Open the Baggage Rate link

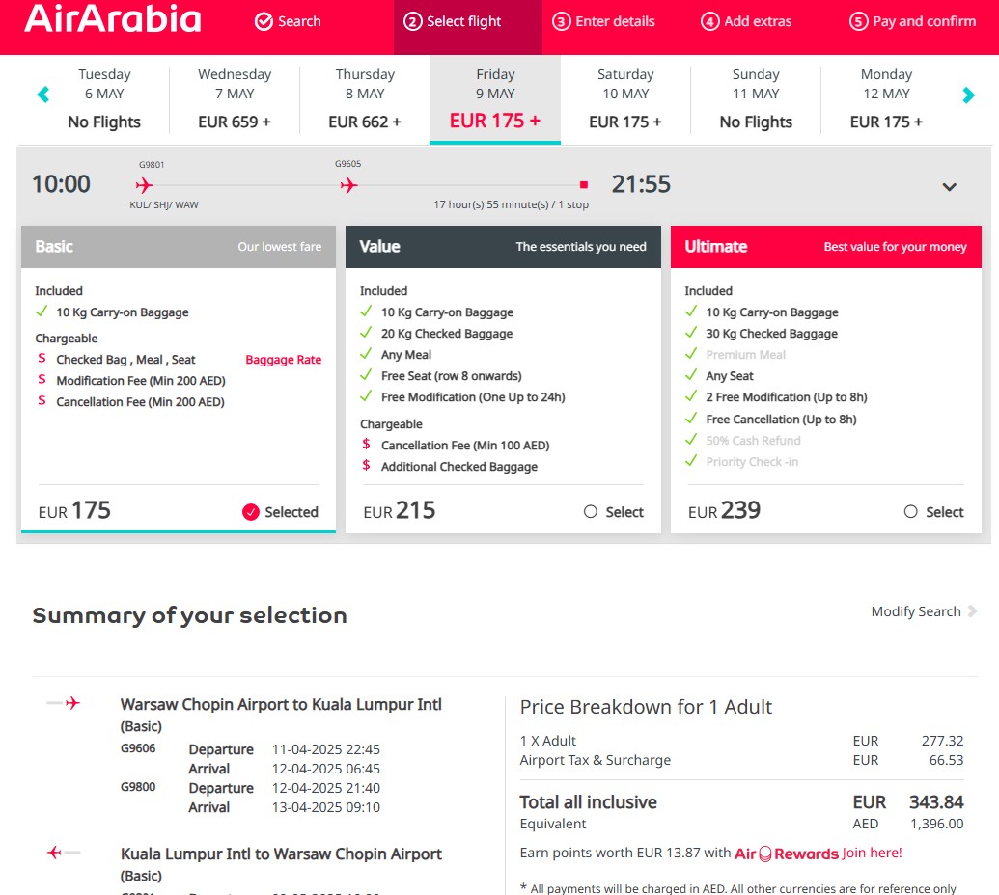[x=283, y=360]
